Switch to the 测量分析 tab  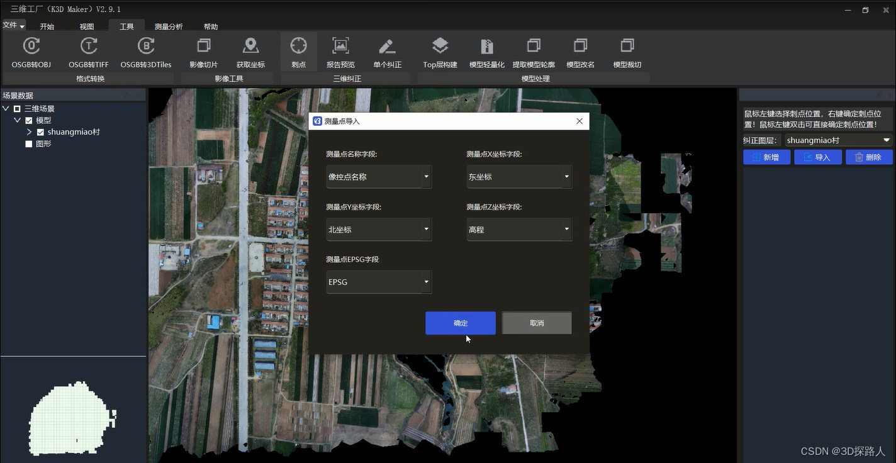[x=169, y=26]
